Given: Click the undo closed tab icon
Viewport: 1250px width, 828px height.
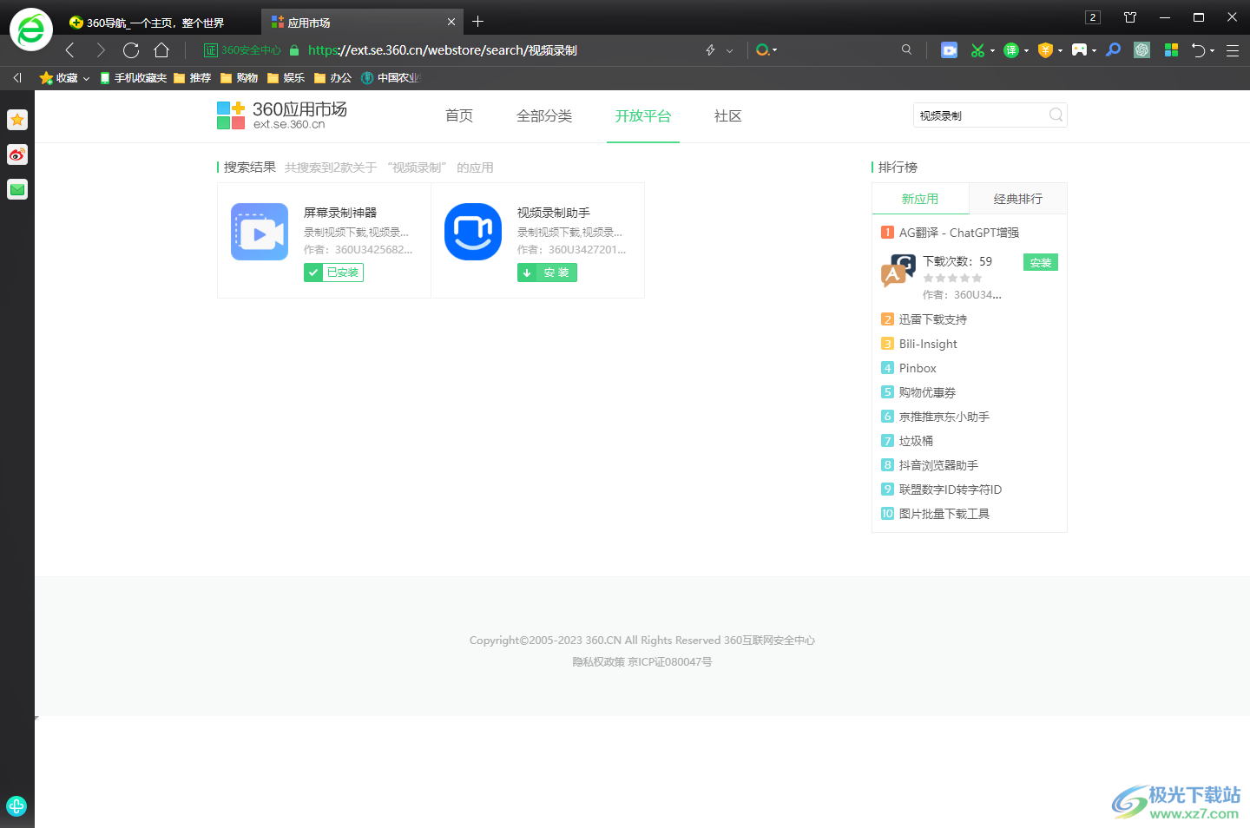Looking at the screenshot, I should [x=1199, y=50].
